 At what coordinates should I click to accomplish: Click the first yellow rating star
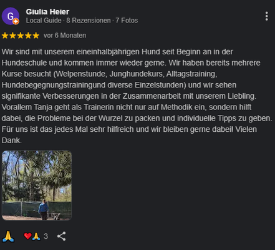(x=5, y=36)
